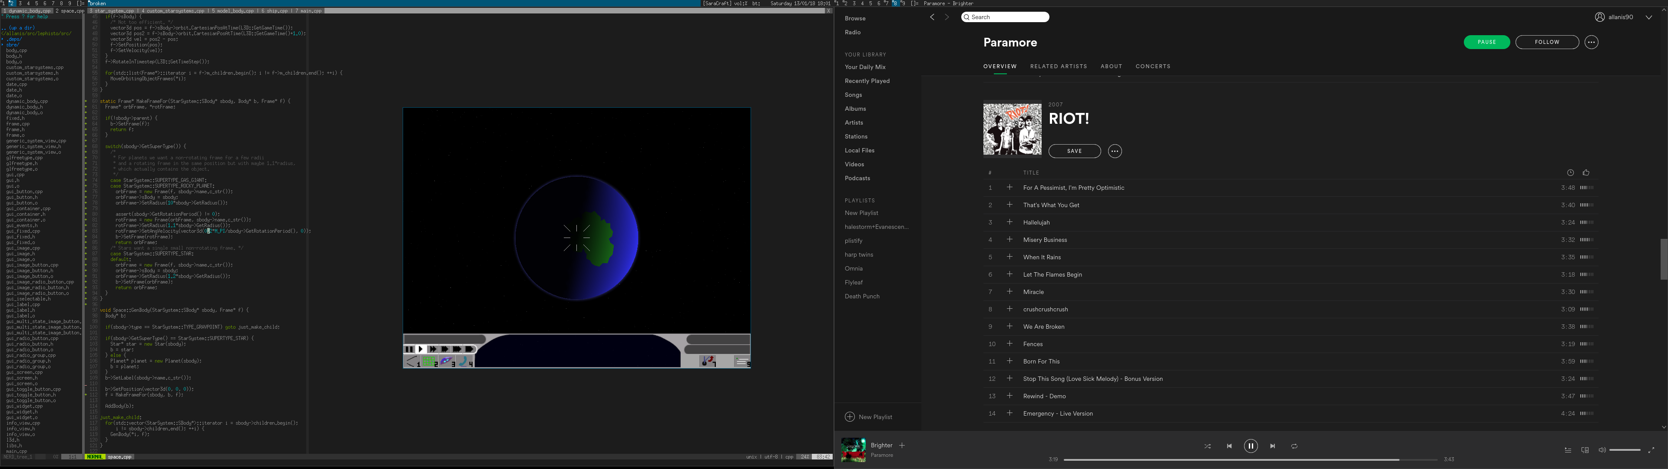Screen dimensions: 1668x469
Task: Open the devices available menu
Action: (1585, 450)
